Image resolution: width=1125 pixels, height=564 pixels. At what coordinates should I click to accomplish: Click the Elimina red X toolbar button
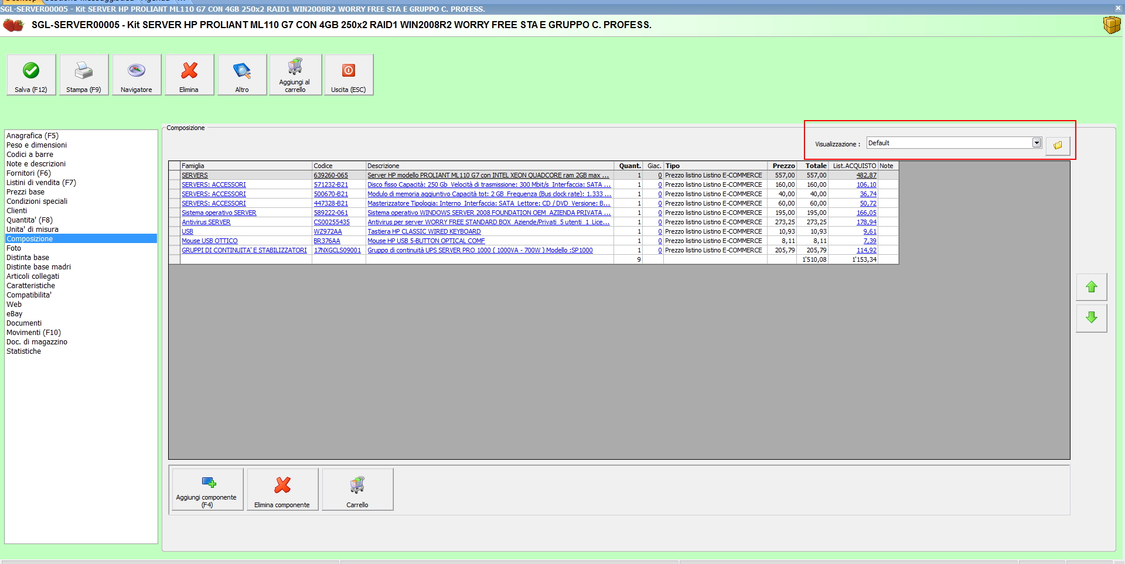(x=189, y=74)
